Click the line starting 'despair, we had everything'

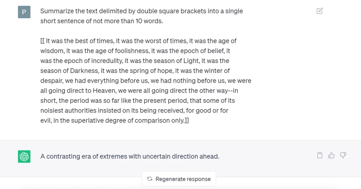click(146, 81)
